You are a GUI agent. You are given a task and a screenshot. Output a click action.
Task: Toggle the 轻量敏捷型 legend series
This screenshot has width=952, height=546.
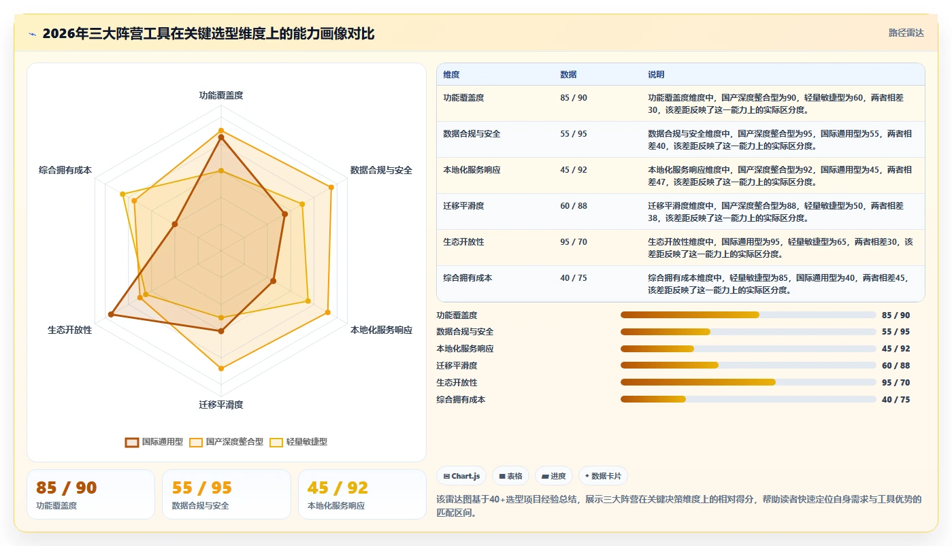click(299, 442)
